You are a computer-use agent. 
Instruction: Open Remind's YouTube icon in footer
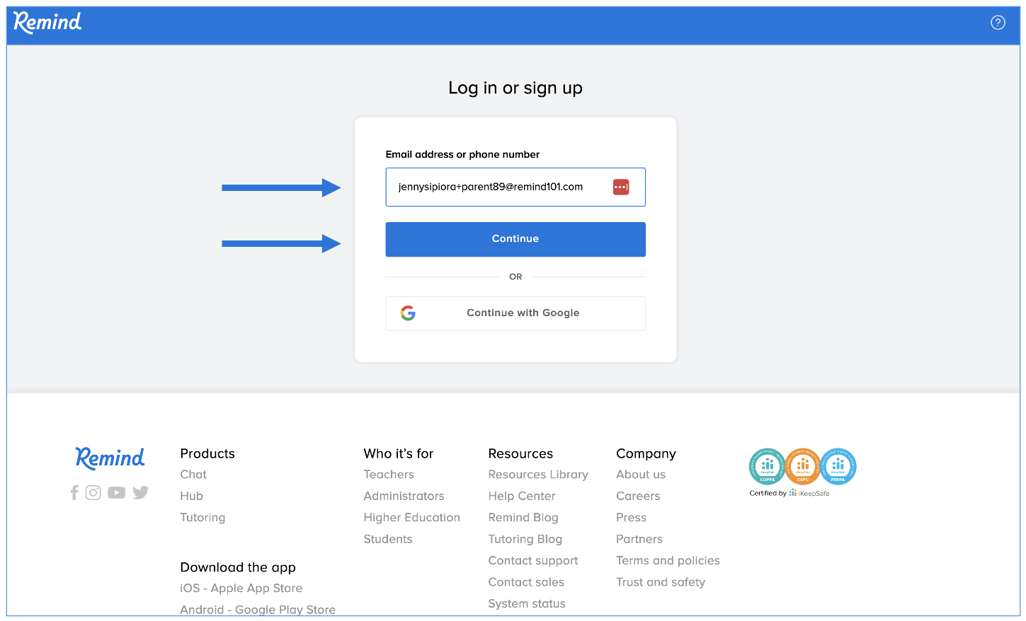[x=117, y=493]
